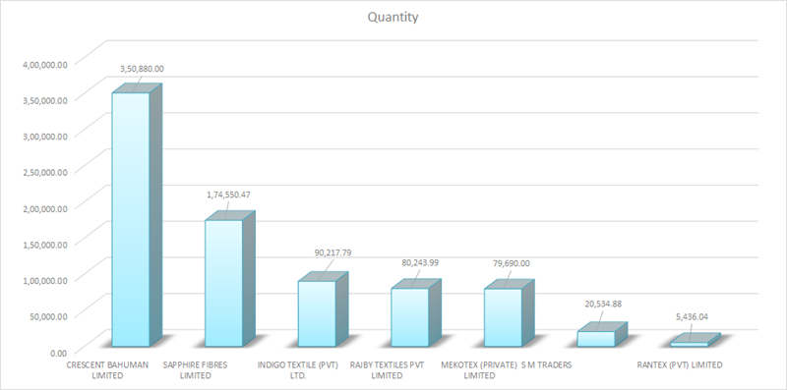This screenshot has width=787, height=390.
Task: Click the 1,74,550.47 data label
Action: tap(228, 195)
